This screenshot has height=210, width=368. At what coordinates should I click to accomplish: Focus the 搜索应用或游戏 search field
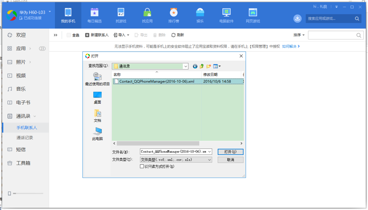tap(330, 18)
